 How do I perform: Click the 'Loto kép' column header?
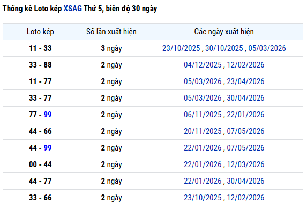[x=40, y=32]
